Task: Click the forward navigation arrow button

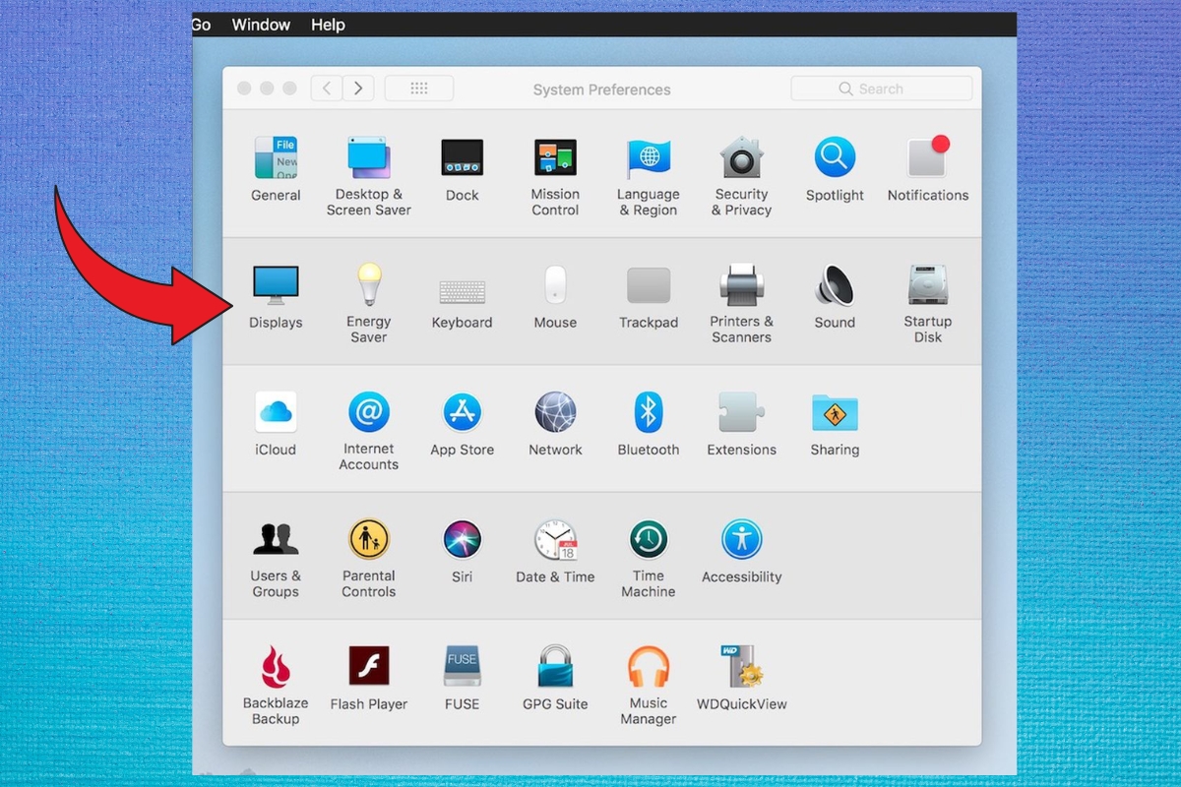Action: click(x=358, y=89)
